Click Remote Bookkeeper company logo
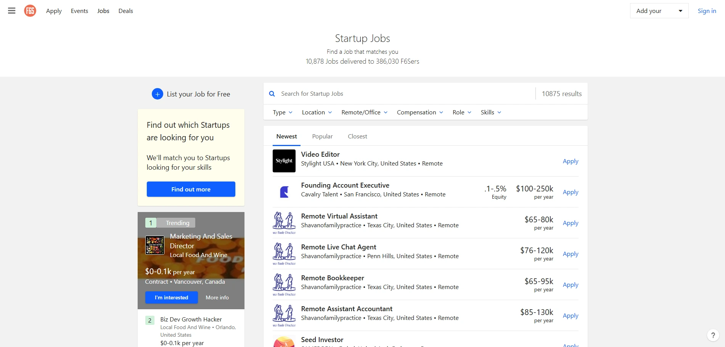Image resolution: width=725 pixels, height=347 pixels. pyautogui.click(x=284, y=284)
